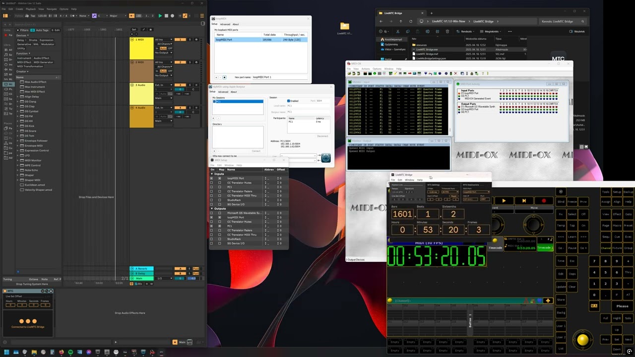This screenshot has height=357, width=635.
Task: Fold the 1 MIDI track using its arrow
Action: tap(132, 40)
